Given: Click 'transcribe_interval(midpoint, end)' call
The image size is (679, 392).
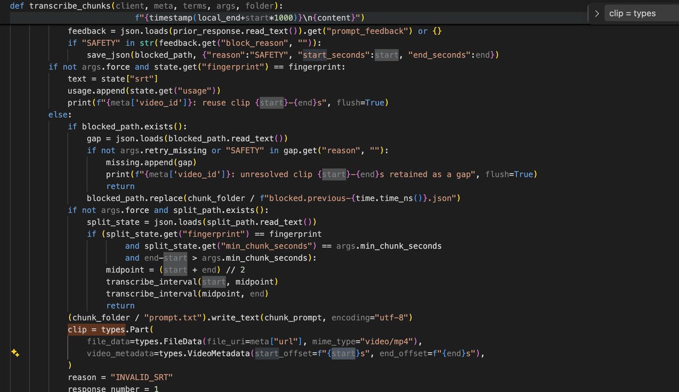Looking at the screenshot, I should 187,293.
